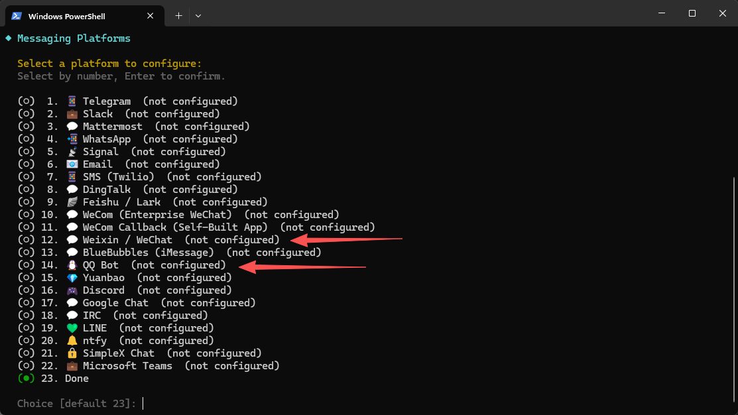The image size is (738, 415).
Task: Minimize the PowerShell window
Action: click(x=662, y=13)
